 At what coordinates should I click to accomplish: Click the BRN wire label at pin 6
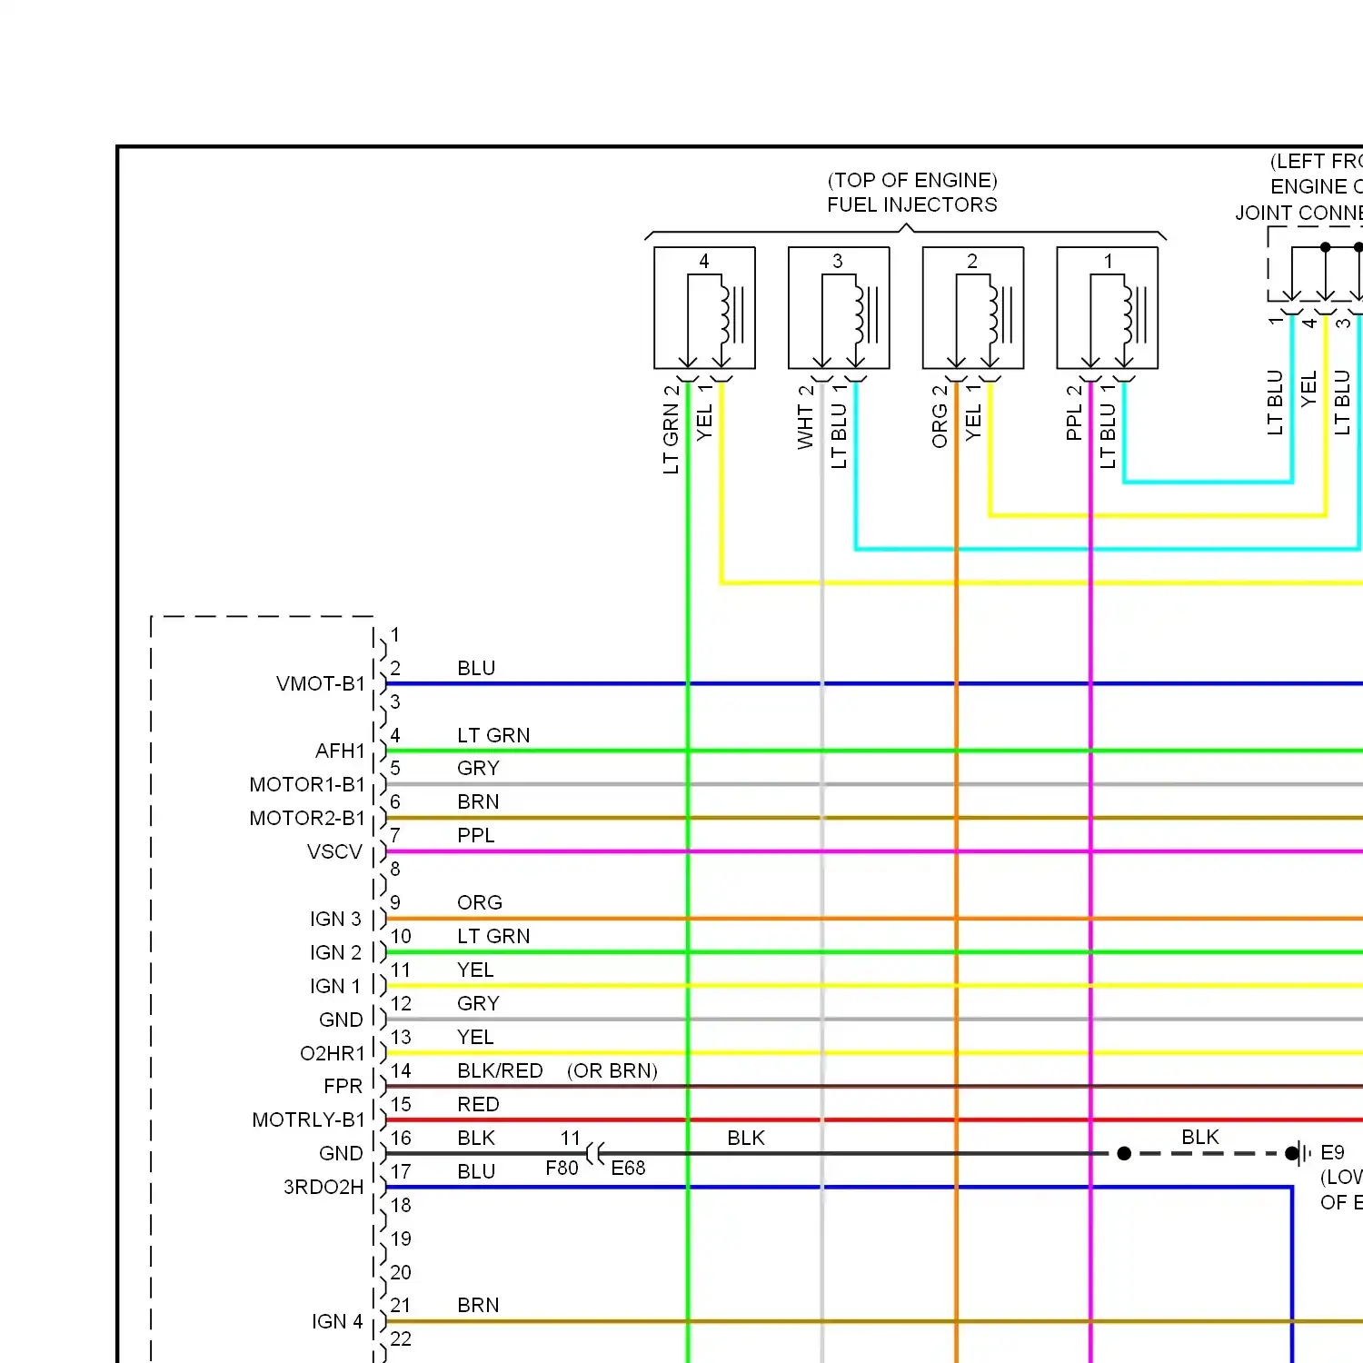(x=478, y=801)
